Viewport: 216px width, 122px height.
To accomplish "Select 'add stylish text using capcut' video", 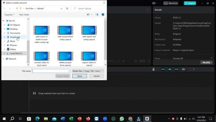I will coord(89,33).
